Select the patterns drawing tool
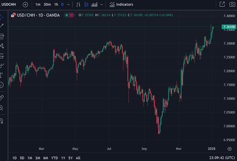This screenshot has width=237, height=161. click(2, 46)
